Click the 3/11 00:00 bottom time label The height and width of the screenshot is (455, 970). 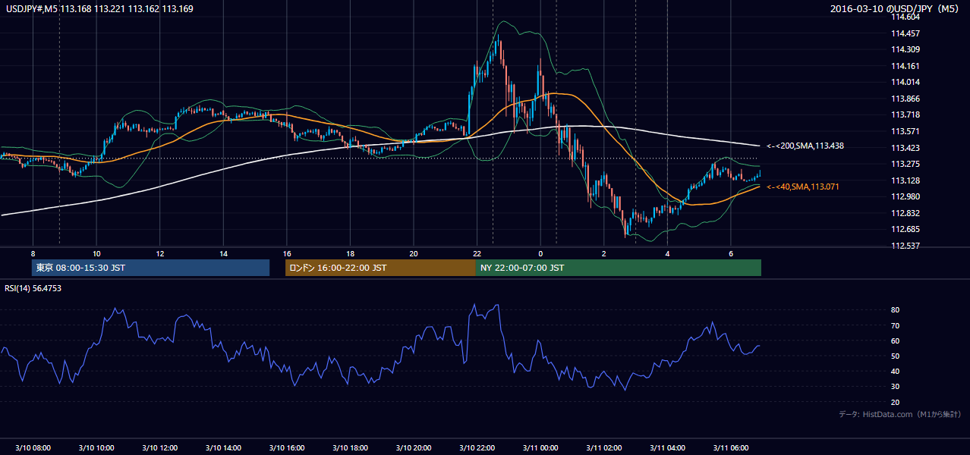coord(540,448)
